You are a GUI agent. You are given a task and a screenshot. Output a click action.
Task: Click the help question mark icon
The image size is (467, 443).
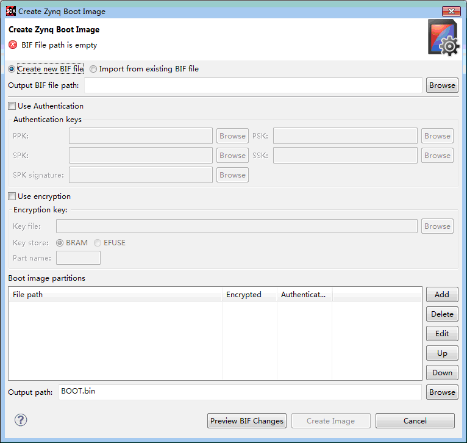click(21, 420)
